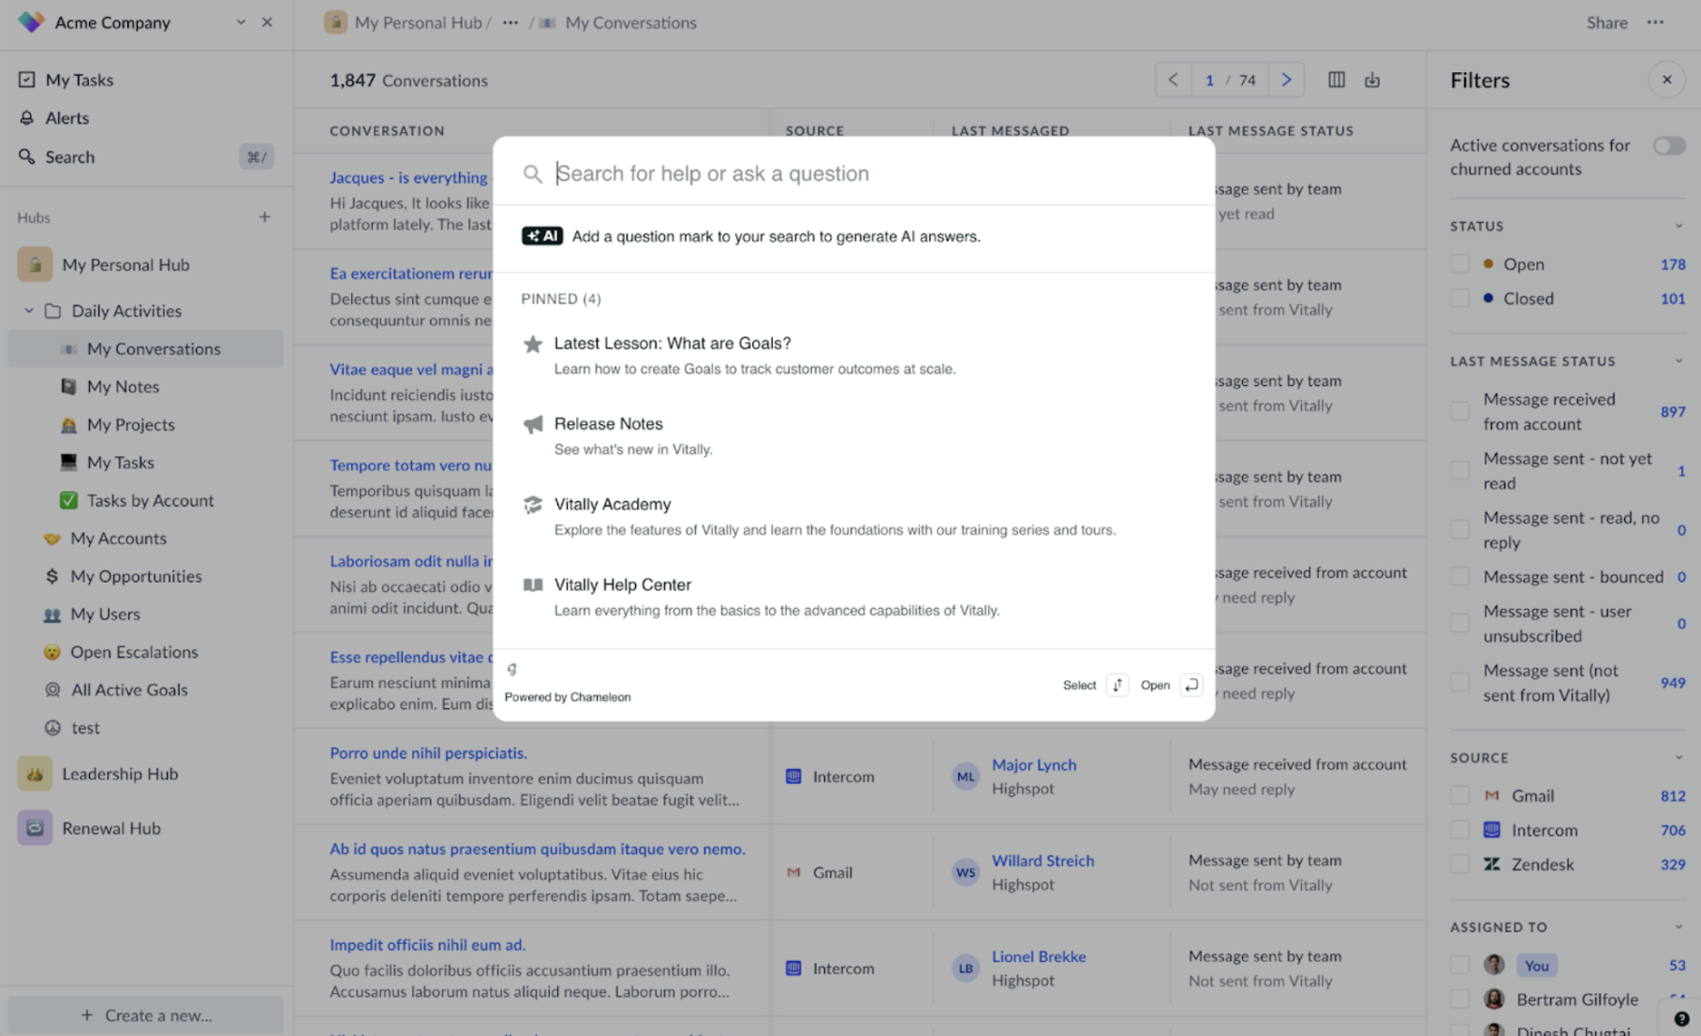1701x1036 pixels.
Task: Check Message sent (not sent from Vitally)
Action: pos(1459,682)
